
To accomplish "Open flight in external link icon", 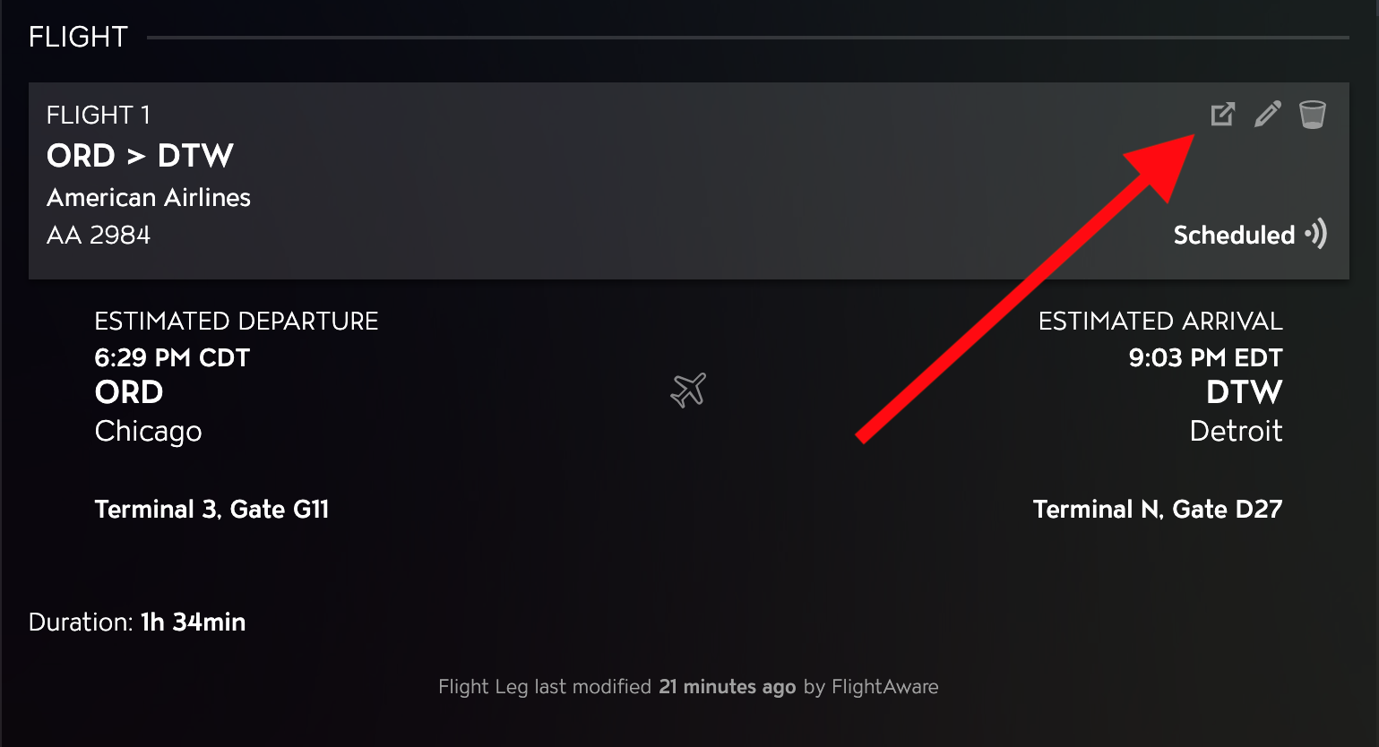I will click(x=1223, y=114).
